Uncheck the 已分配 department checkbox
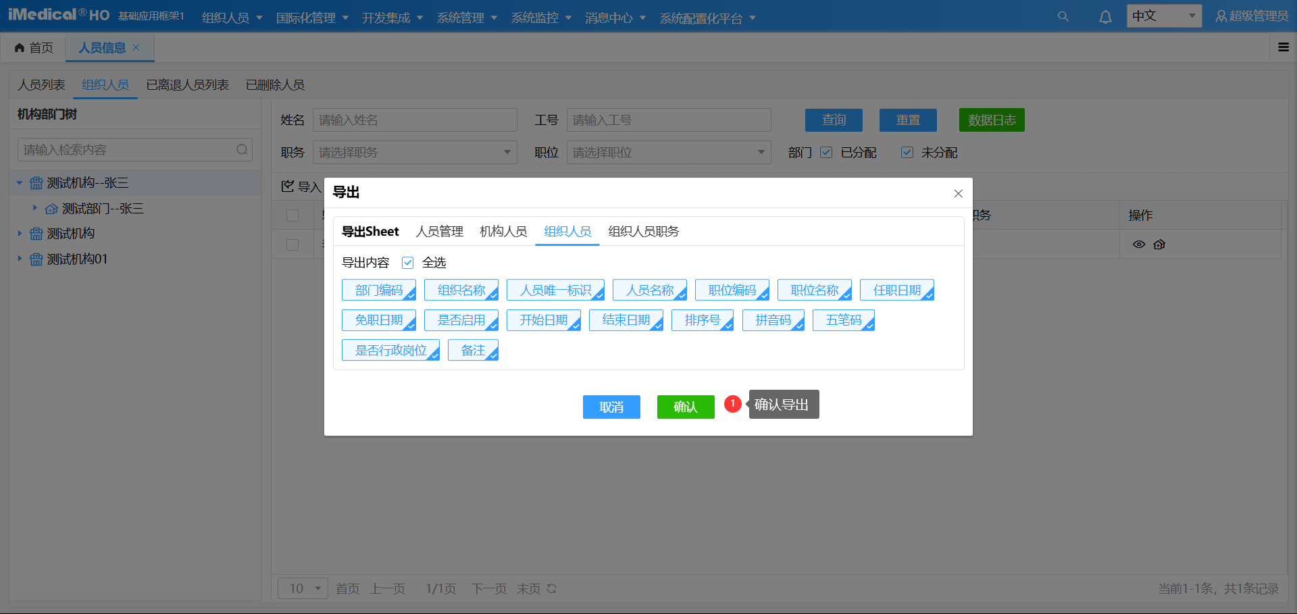Image resolution: width=1297 pixels, height=614 pixels. point(826,153)
